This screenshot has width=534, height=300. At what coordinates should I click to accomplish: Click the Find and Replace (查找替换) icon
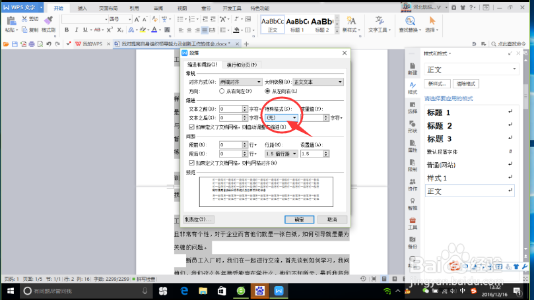[x=410, y=20]
